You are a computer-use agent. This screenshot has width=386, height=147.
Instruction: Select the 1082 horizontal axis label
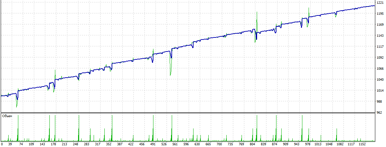340,144
